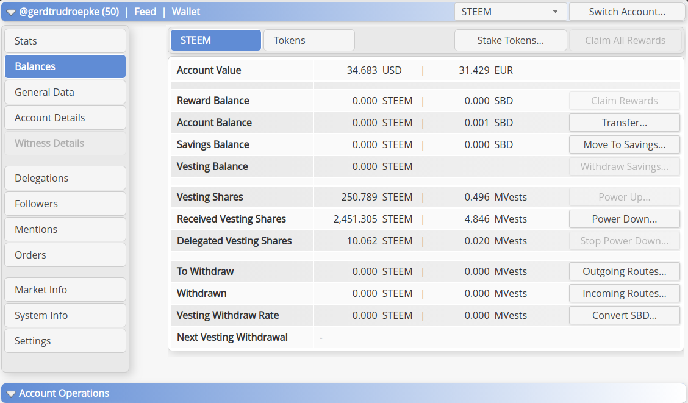Click the Delegated Vesting Shares label
The width and height of the screenshot is (688, 403).
point(234,241)
